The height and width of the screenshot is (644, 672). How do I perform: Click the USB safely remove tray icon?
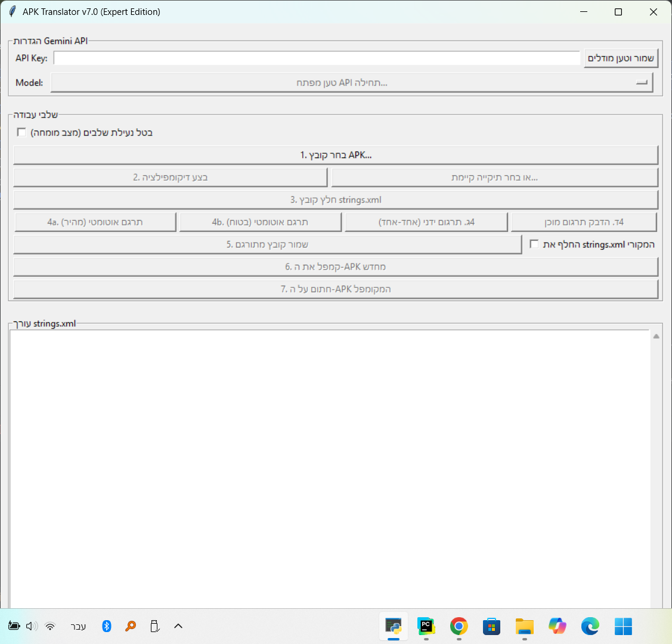pyautogui.click(x=154, y=627)
